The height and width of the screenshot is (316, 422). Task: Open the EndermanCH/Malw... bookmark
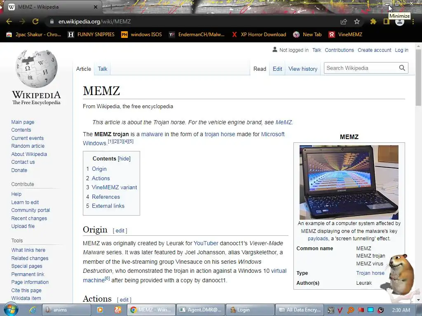click(x=197, y=35)
